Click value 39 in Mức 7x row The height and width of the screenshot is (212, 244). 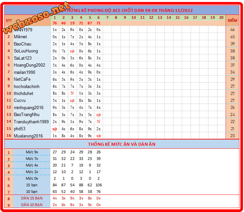[98, 159]
